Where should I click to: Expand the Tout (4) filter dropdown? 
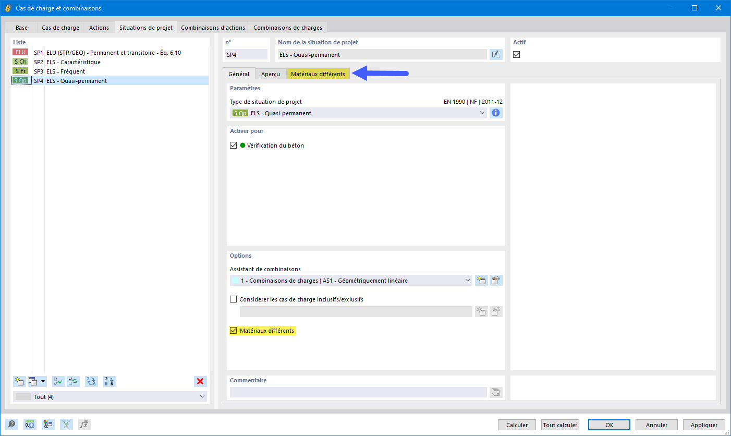pos(202,396)
